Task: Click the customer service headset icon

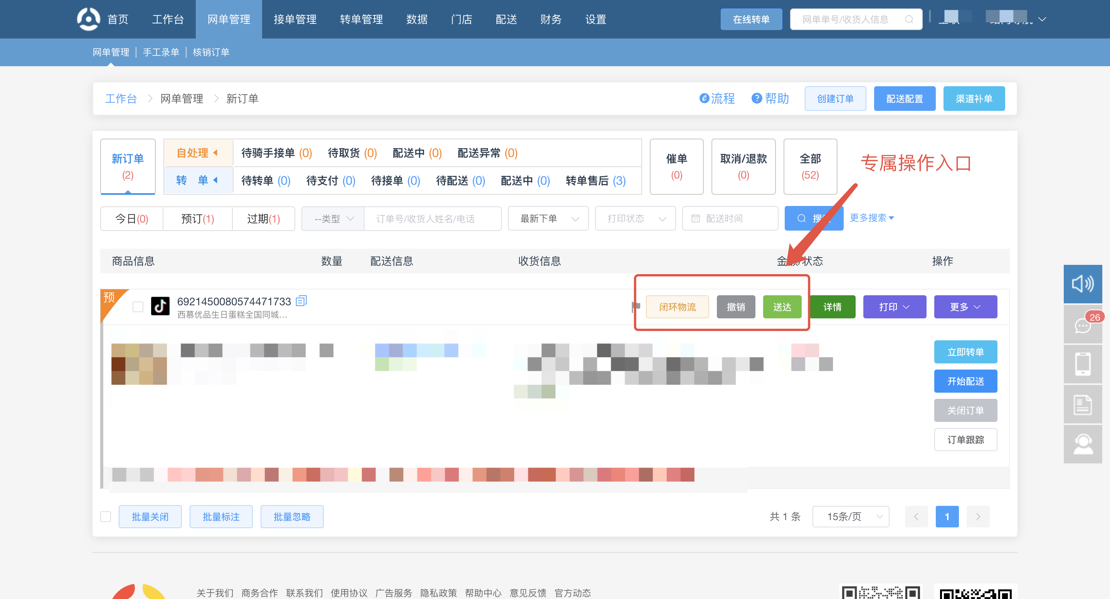Action: pyautogui.click(x=1082, y=443)
